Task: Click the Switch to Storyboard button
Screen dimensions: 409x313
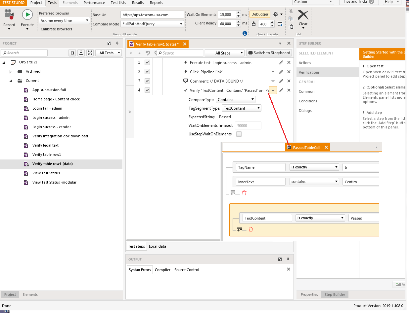Action: [x=269, y=53]
